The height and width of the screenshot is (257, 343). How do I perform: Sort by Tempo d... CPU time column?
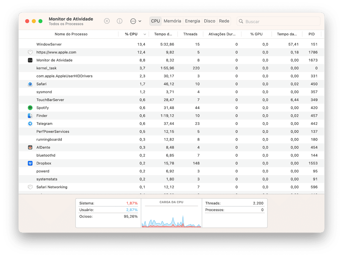tap(163, 34)
